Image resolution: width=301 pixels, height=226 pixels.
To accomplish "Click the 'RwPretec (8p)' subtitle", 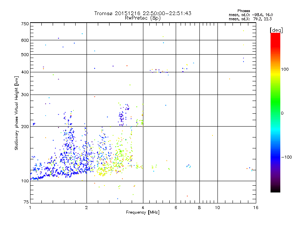I will (x=143, y=18).
